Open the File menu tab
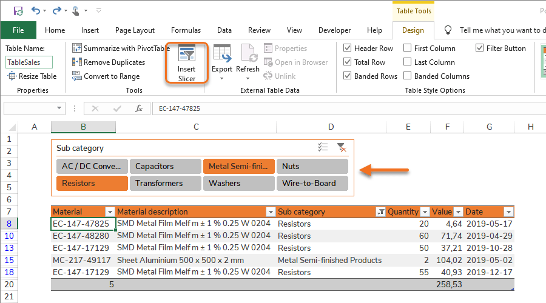The height and width of the screenshot is (303, 546). pos(18,30)
